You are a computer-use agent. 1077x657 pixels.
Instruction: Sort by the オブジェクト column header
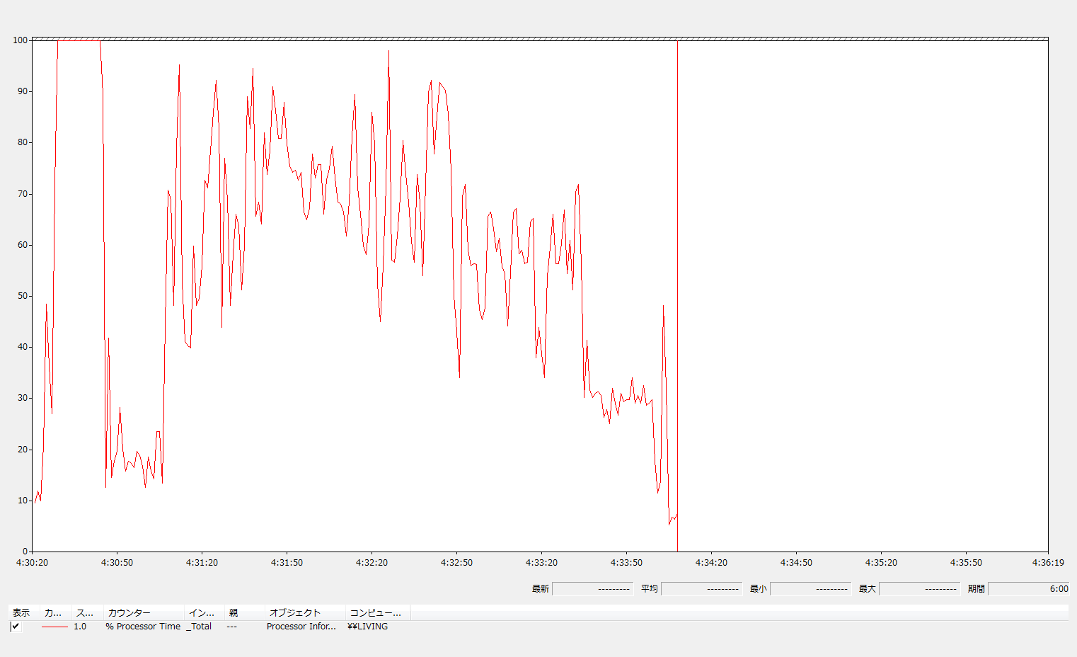304,612
